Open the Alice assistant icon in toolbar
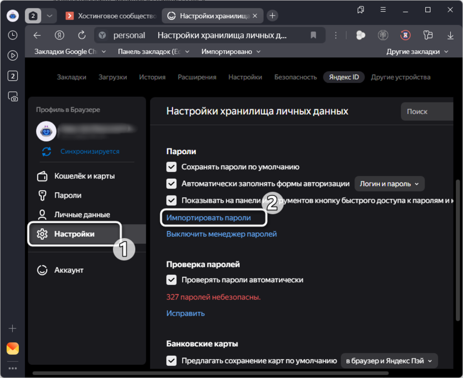This screenshot has height=378, width=463. 361,36
